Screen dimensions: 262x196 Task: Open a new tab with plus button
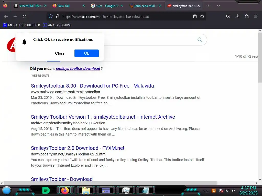[x=208, y=6]
